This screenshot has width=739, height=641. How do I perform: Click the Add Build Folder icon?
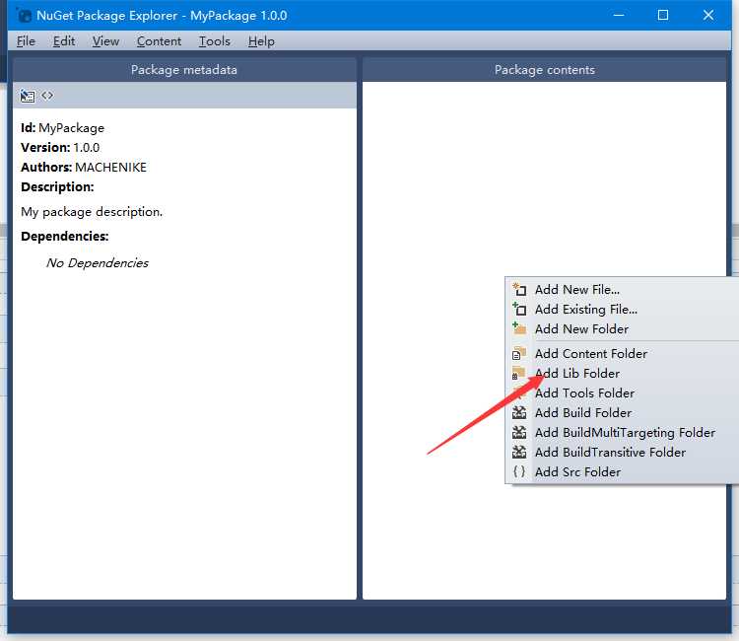[x=519, y=413]
